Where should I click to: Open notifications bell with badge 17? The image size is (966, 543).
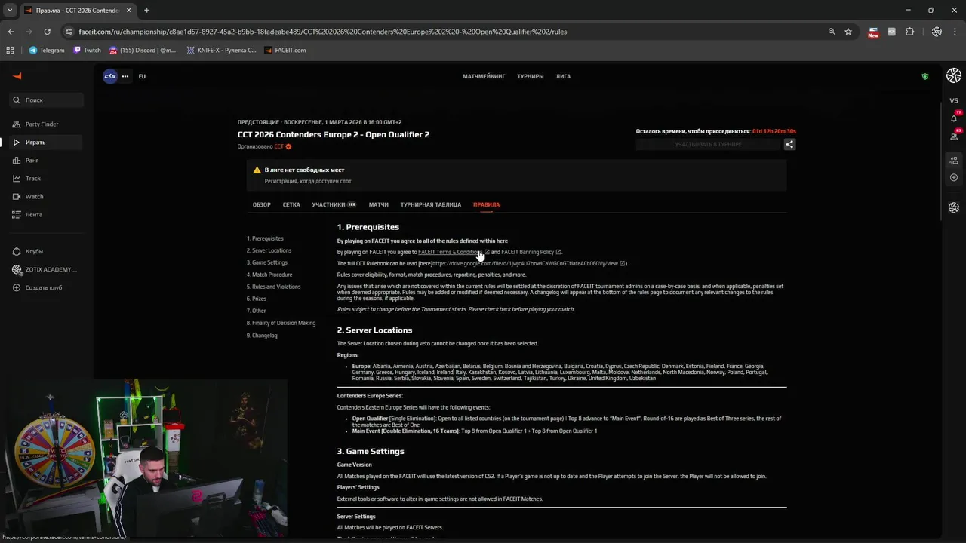pos(954,118)
